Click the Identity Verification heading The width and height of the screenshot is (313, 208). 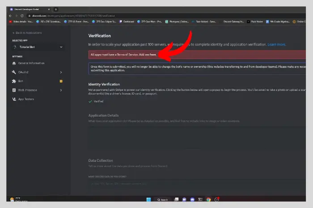[104, 84]
